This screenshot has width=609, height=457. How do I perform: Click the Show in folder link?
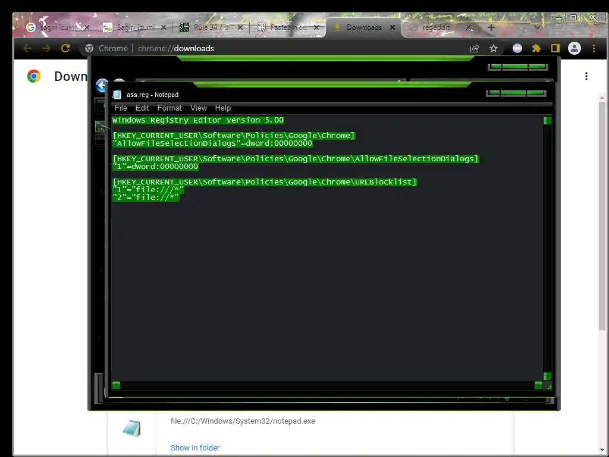(x=195, y=447)
